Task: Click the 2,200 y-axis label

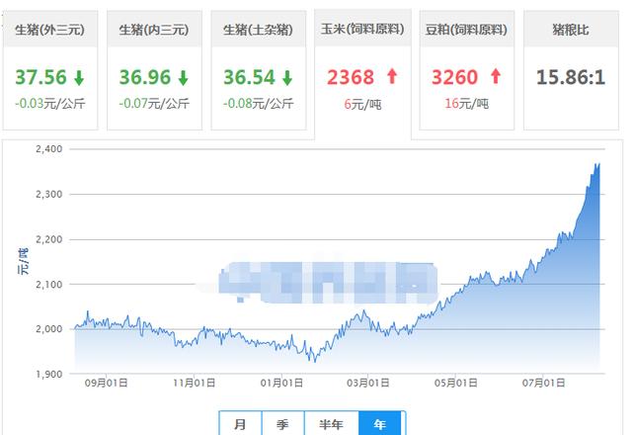Action: coord(49,239)
